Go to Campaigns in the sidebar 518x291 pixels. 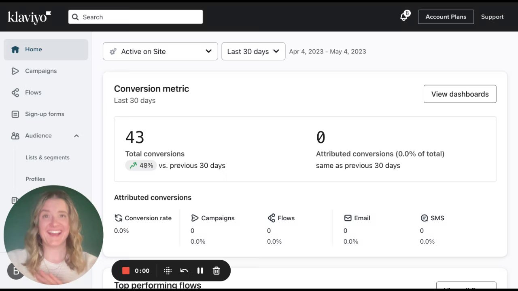[40, 71]
